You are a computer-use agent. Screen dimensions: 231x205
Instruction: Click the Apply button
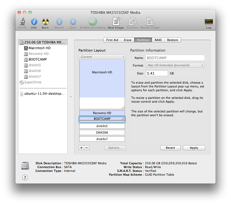tap(194, 148)
